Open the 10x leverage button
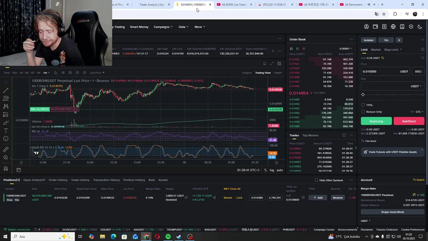Image resolution: width=428 pixels, height=241 pixels. [x=386, y=40]
